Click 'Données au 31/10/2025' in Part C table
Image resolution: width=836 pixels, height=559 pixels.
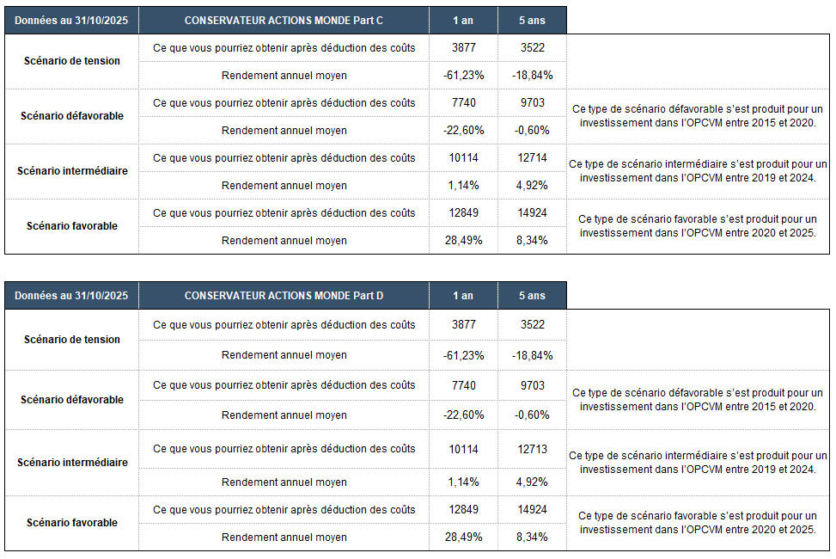[71, 20]
